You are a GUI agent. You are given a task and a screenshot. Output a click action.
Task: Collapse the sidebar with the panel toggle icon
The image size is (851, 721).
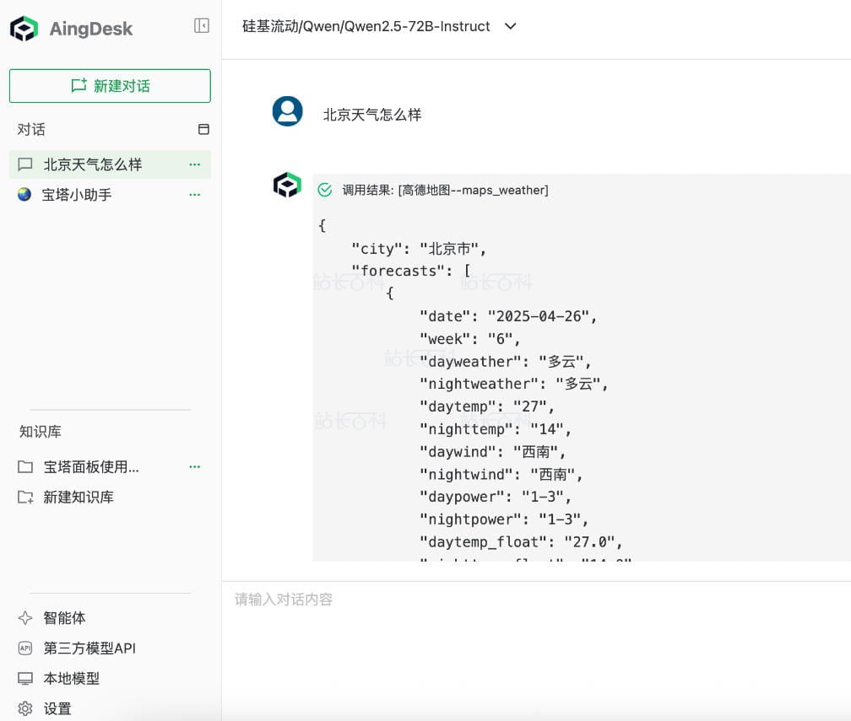[201, 25]
